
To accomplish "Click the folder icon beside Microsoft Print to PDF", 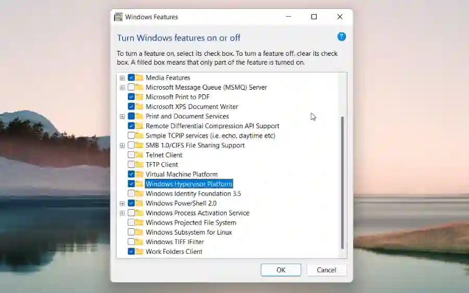I will pyautogui.click(x=139, y=96).
